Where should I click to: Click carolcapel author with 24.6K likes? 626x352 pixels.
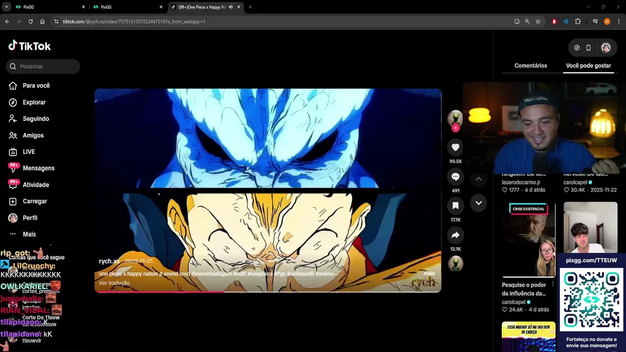pyautogui.click(x=513, y=302)
